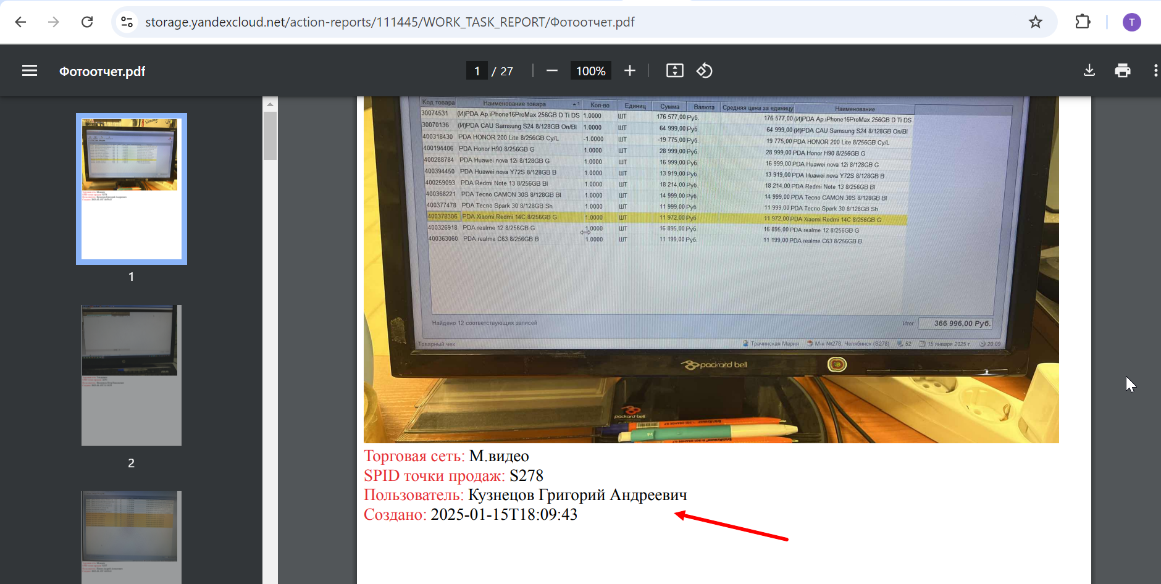Click the 'PDA Tecno Spark 30 8/128GB Sh' row

tap(652, 207)
